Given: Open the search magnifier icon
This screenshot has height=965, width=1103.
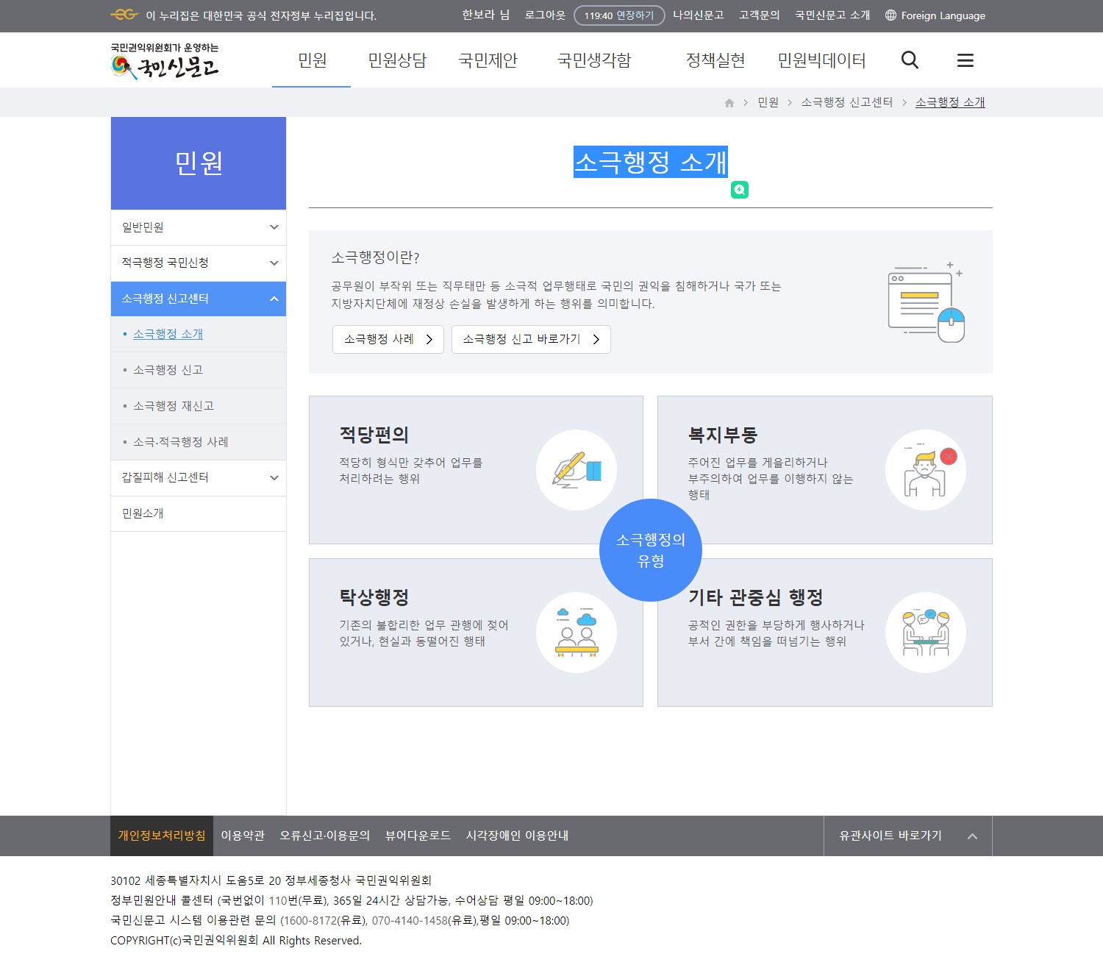Looking at the screenshot, I should 910,60.
